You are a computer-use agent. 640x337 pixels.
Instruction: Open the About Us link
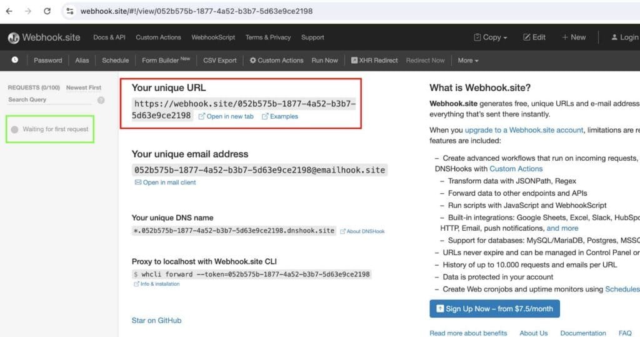[x=534, y=333]
